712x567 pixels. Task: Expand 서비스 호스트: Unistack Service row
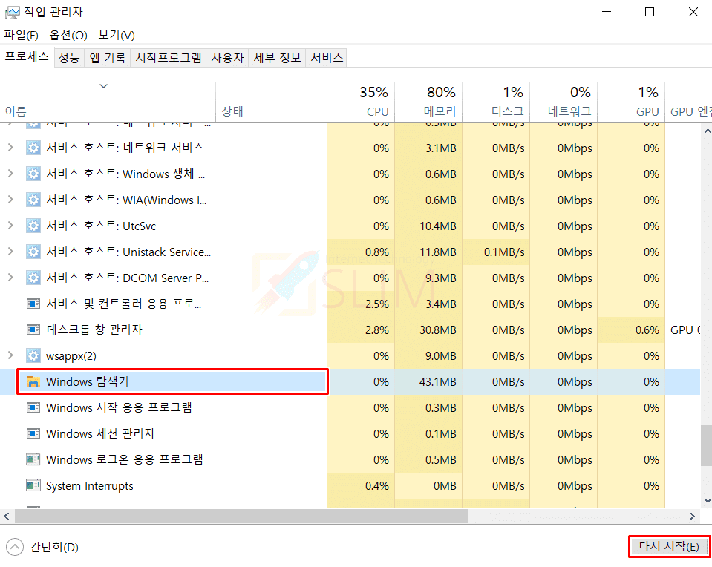[x=10, y=251]
